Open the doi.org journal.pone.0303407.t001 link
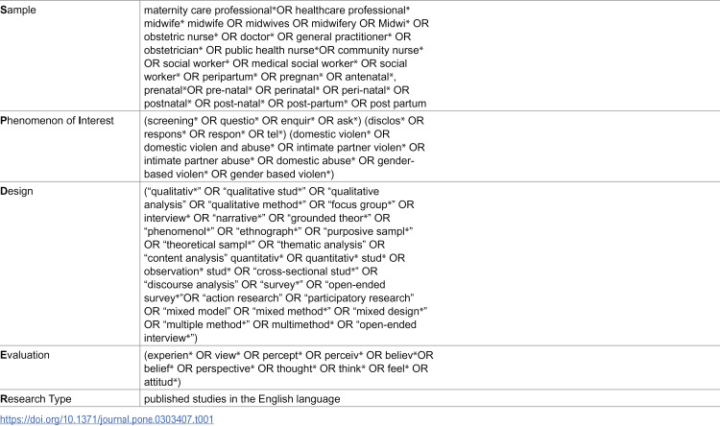This screenshot has width=720, height=426. pyautogui.click(x=107, y=419)
